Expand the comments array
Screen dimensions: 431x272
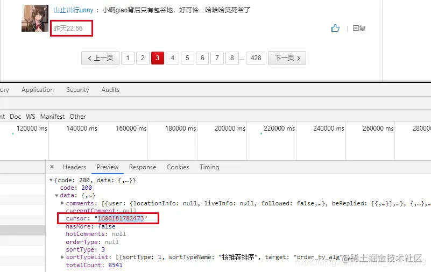pos(62,203)
